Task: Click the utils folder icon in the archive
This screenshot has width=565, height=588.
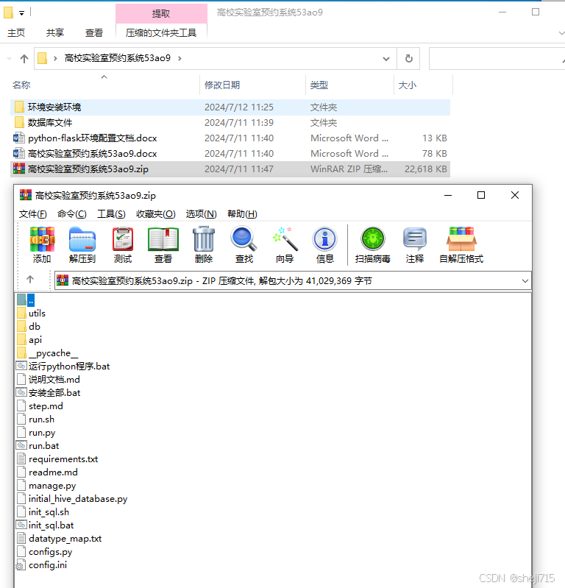Action: tap(21, 313)
